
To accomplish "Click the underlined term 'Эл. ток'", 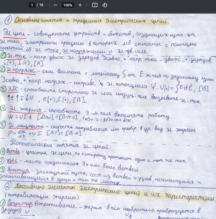I will 17,56.
